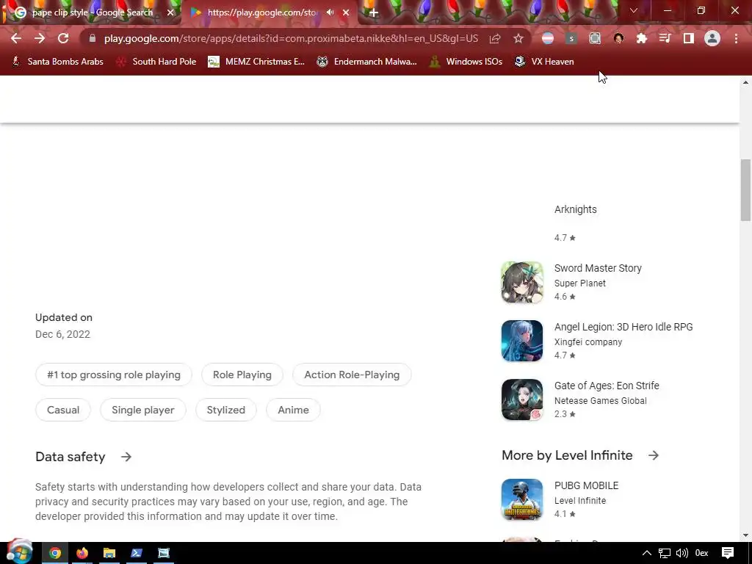Click the page vertical scrollbar thumb
Image resolution: width=752 pixels, height=564 pixels.
click(x=745, y=189)
